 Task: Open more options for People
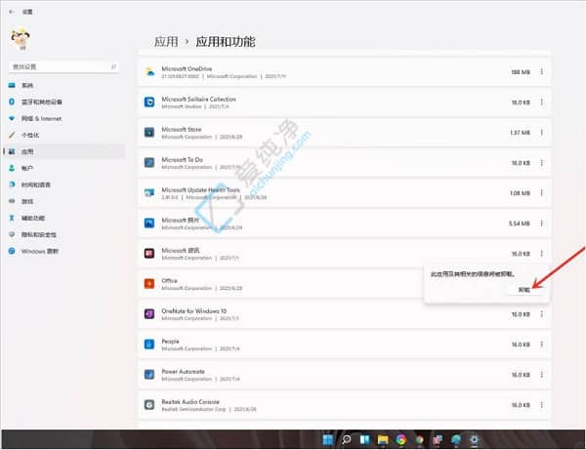click(x=541, y=345)
